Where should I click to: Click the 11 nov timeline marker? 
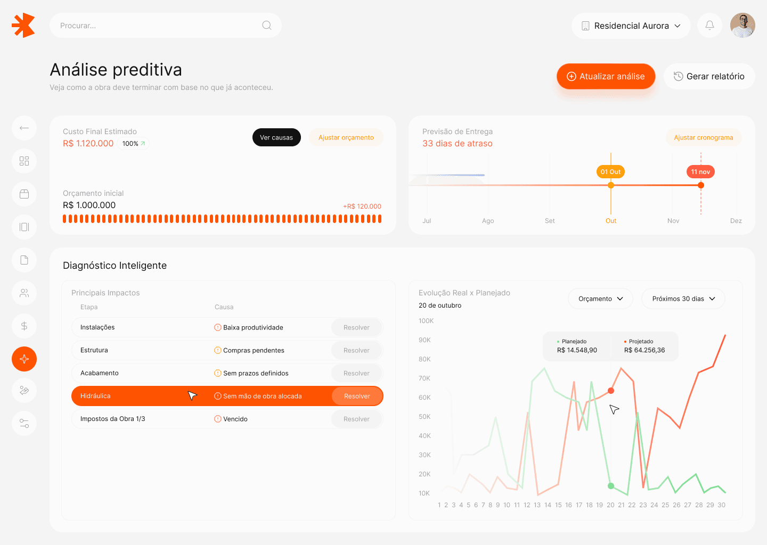(700, 172)
